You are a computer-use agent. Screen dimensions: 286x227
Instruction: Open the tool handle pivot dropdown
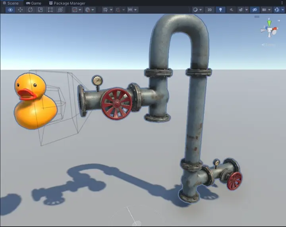coord(80,10)
